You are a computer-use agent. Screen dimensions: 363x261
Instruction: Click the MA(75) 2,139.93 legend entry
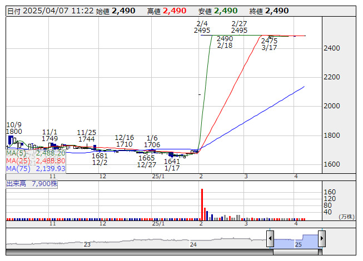[36, 168]
